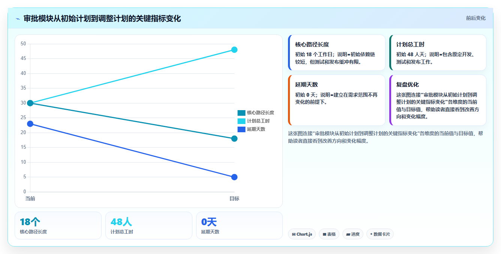Click the 延期天数 current point at 23
Viewport: 501px width, 254px height.
tap(30, 124)
